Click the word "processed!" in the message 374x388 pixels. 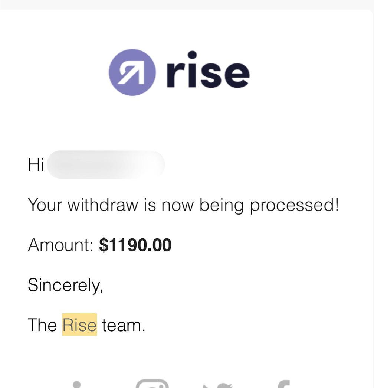point(294,205)
